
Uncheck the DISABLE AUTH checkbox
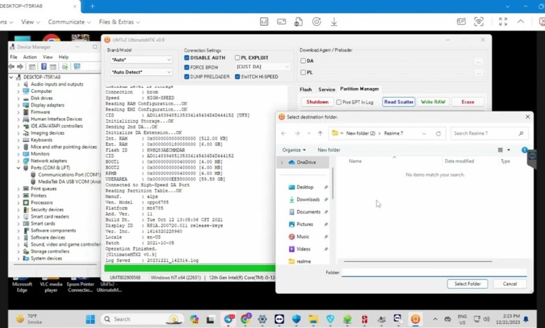click(187, 58)
